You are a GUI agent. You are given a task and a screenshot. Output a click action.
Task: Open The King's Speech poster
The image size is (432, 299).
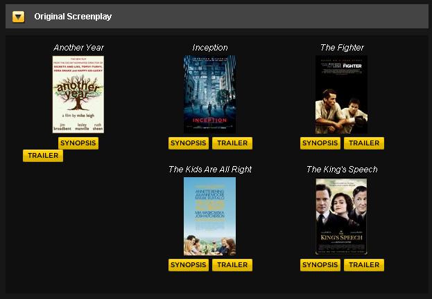click(341, 216)
